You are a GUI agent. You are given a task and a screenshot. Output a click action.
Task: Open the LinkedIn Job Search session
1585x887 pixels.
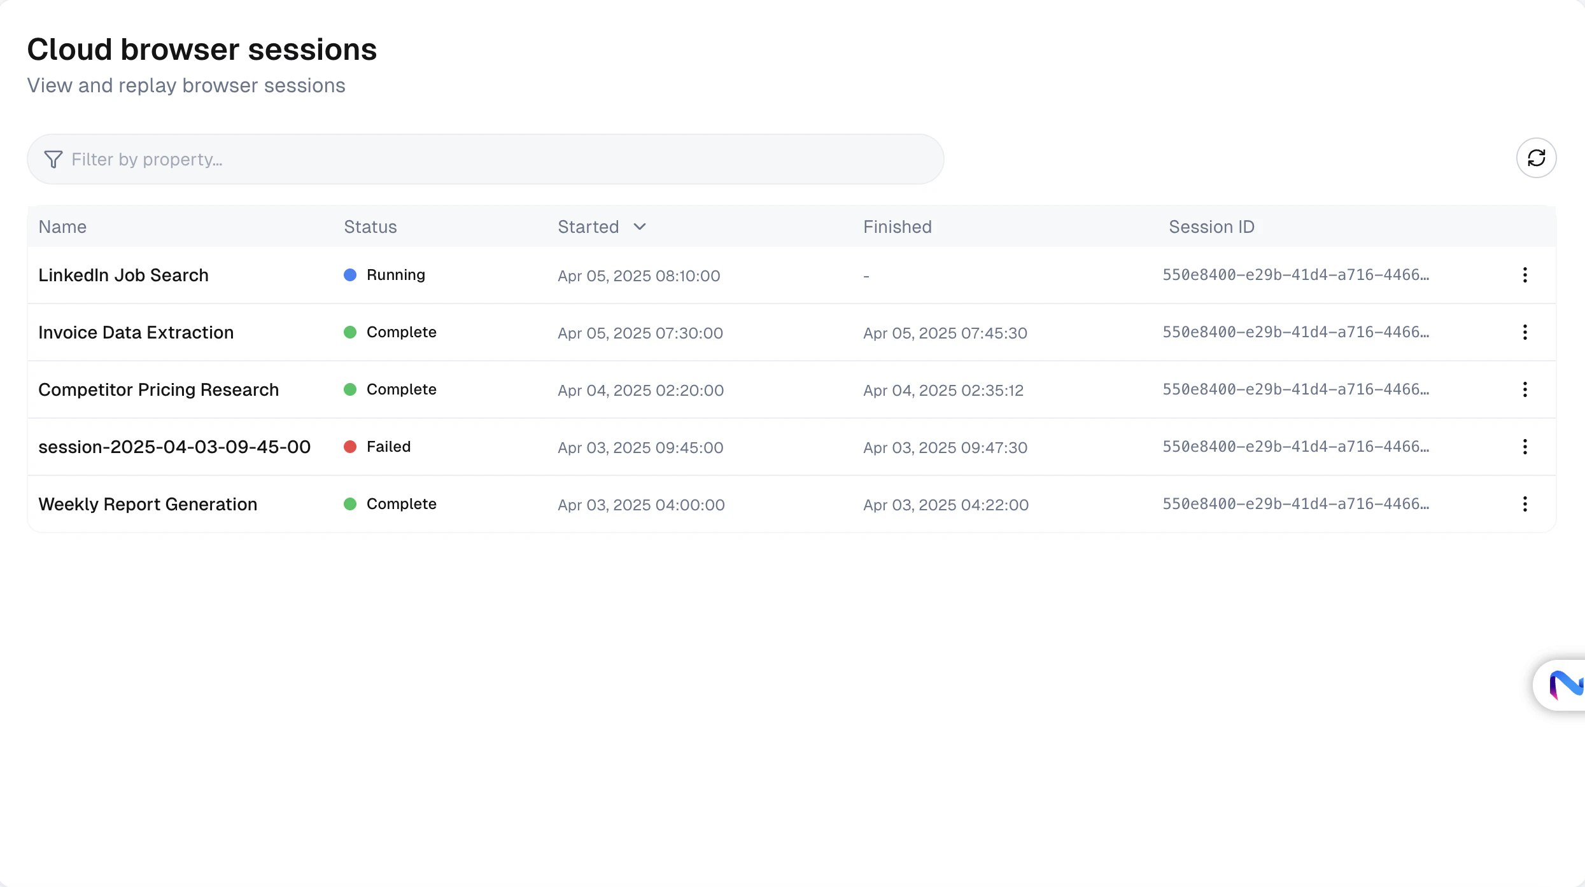coord(123,275)
